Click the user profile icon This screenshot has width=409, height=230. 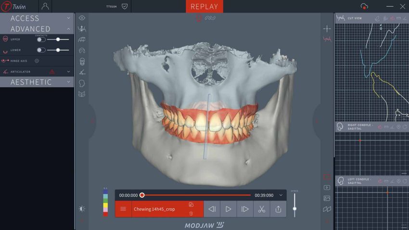(x=45, y=6)
